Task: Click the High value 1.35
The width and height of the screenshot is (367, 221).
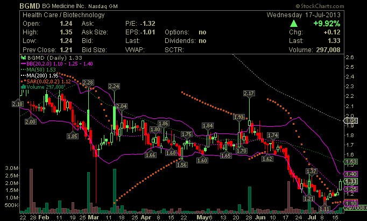Action: (x=66, y=32)
